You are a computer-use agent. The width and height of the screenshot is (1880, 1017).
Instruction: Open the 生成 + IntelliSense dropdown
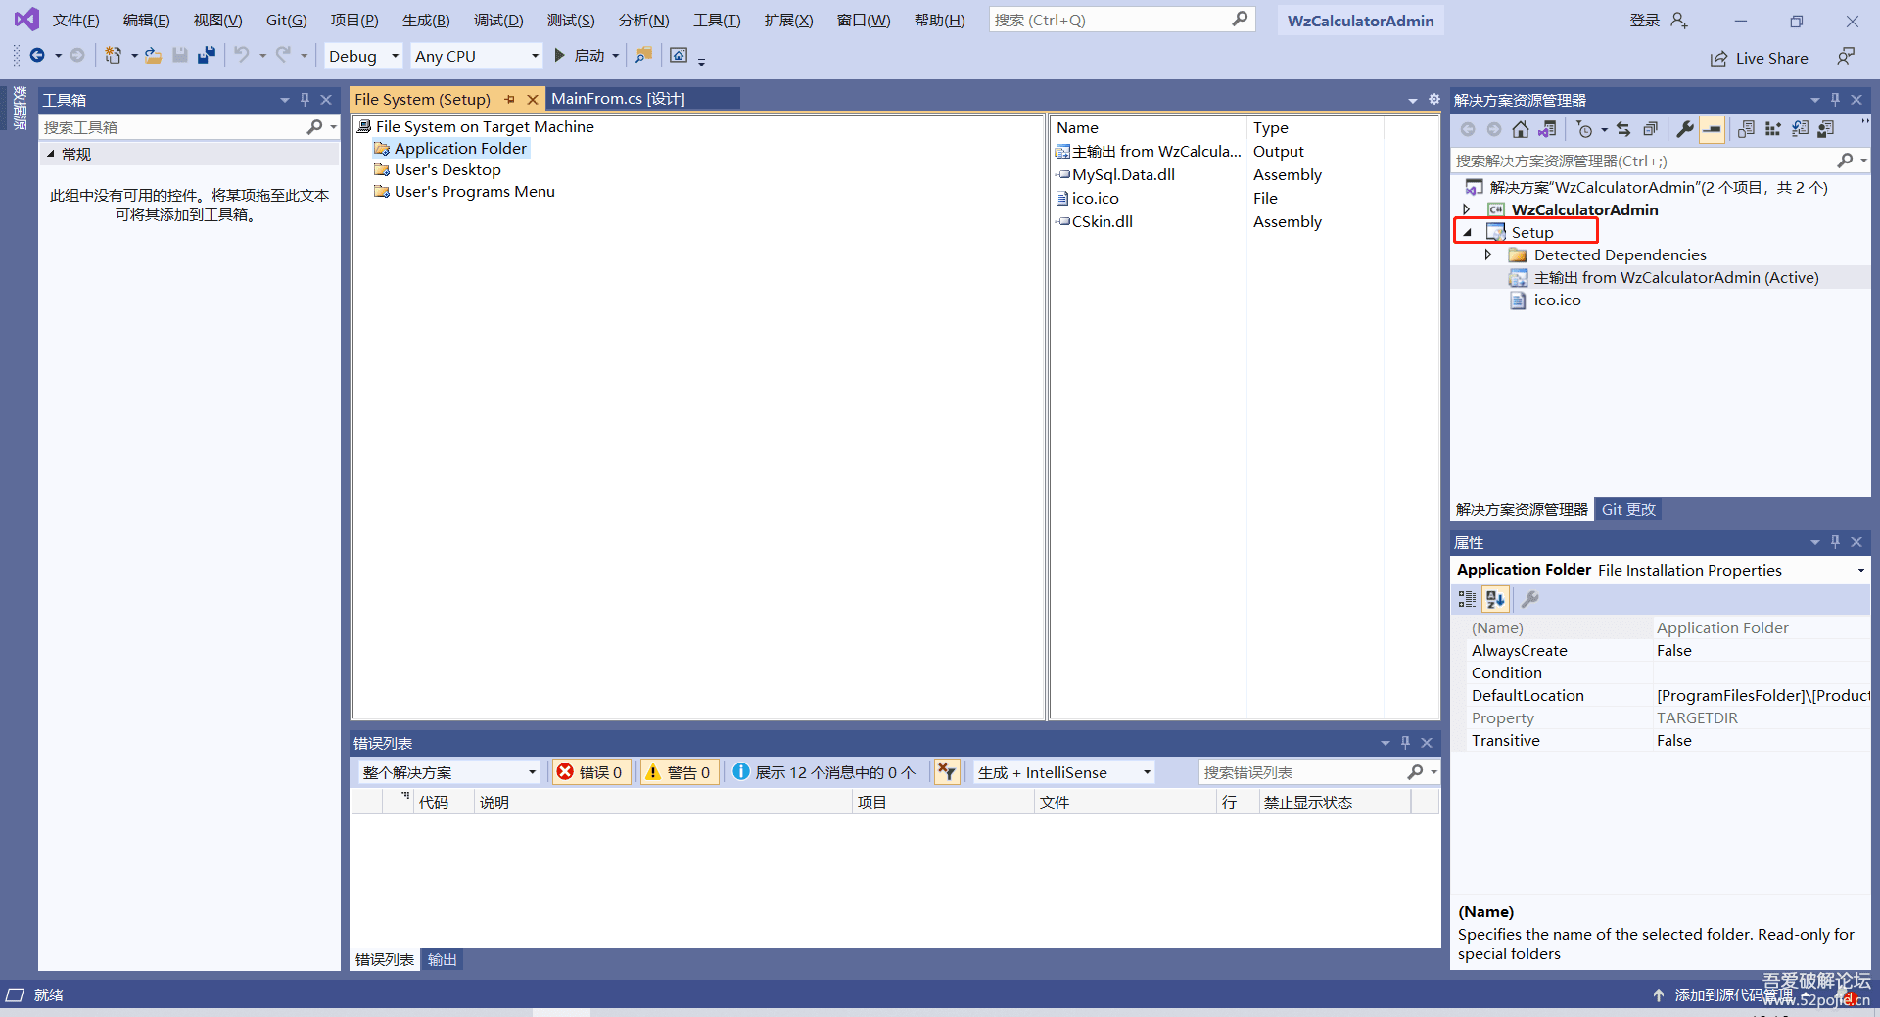click(1064, 772)
